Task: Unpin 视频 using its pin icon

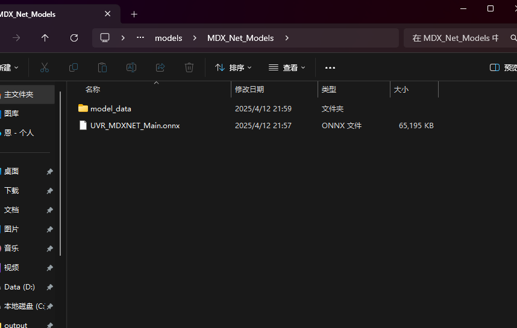Action: [50, 268]
